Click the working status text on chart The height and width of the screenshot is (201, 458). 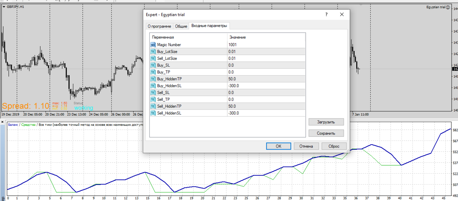(83, 108)
